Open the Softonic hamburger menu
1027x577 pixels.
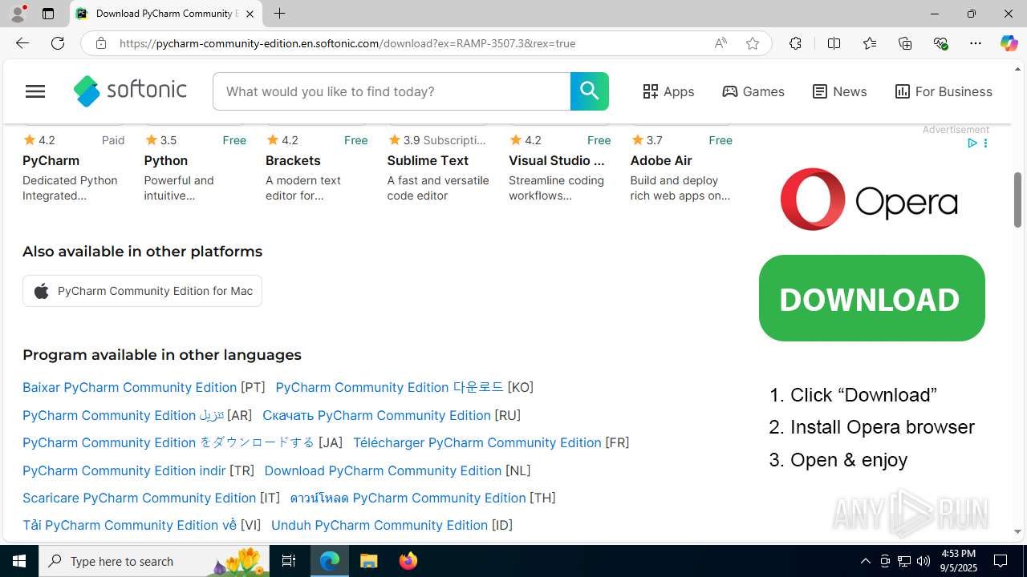(35, 91)
